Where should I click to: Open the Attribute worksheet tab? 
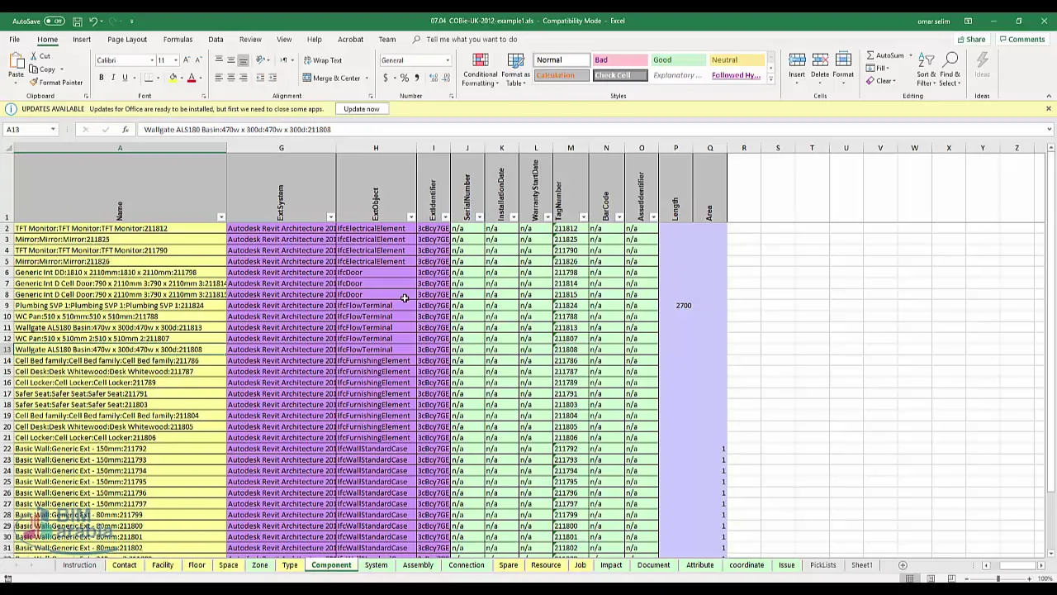(699, 565)
